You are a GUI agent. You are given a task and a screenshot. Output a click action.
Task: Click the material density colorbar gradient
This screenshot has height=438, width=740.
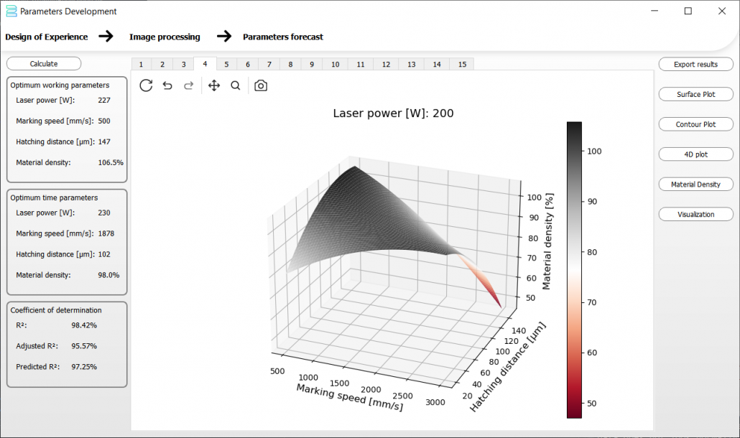pyautogui.click(x=574, y=270)
